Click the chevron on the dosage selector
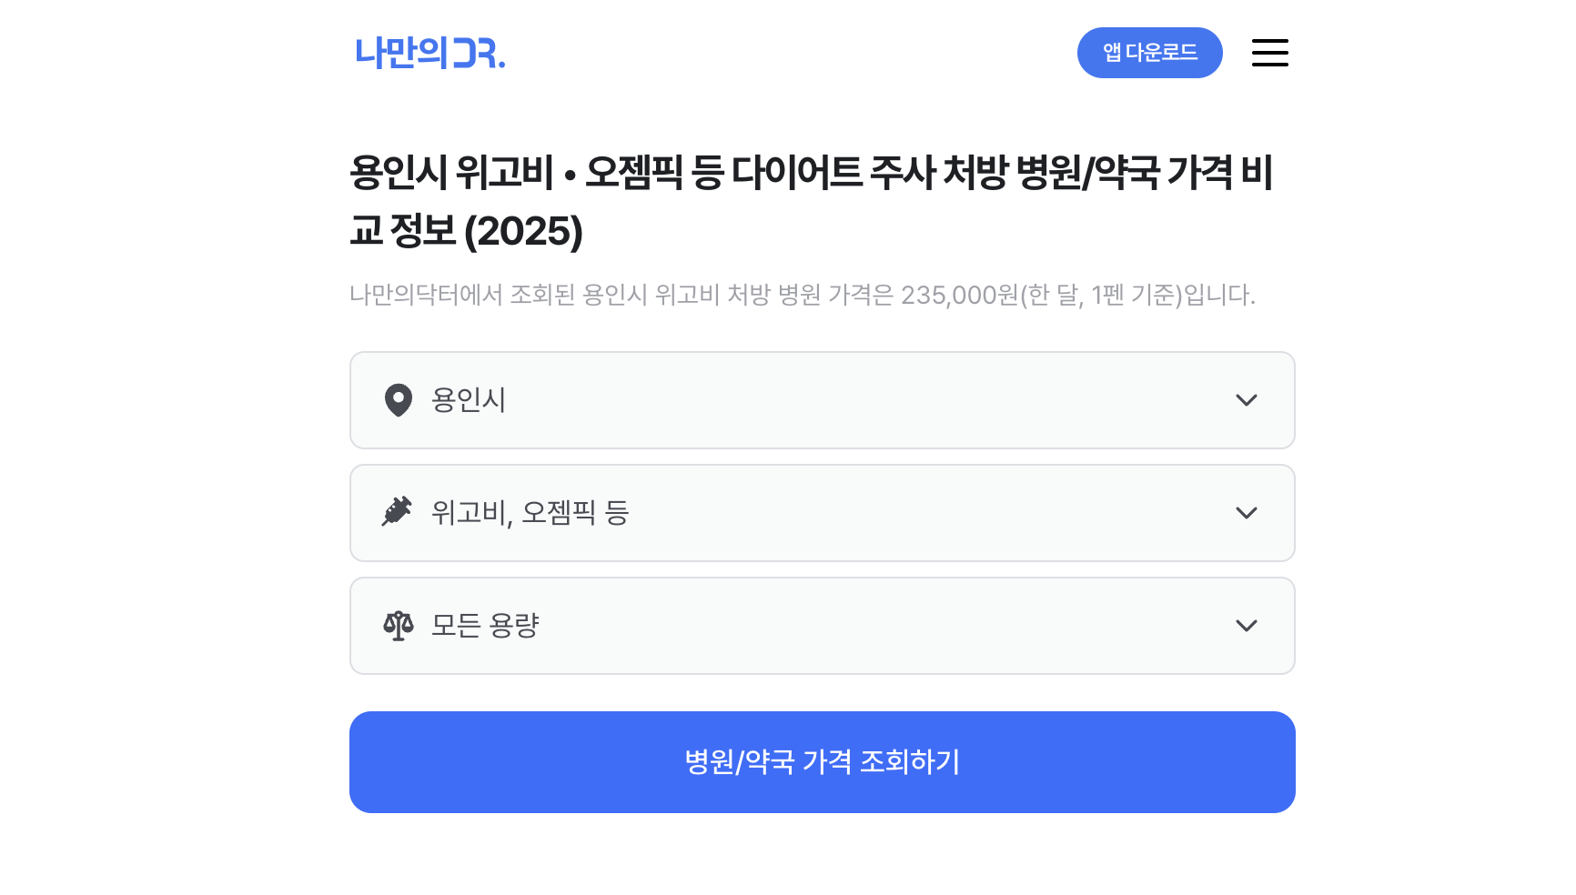 pyautogui.click(x=1248, y=625)
